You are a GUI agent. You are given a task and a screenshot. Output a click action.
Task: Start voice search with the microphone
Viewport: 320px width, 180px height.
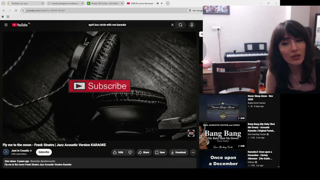click(x=192, y=25)
